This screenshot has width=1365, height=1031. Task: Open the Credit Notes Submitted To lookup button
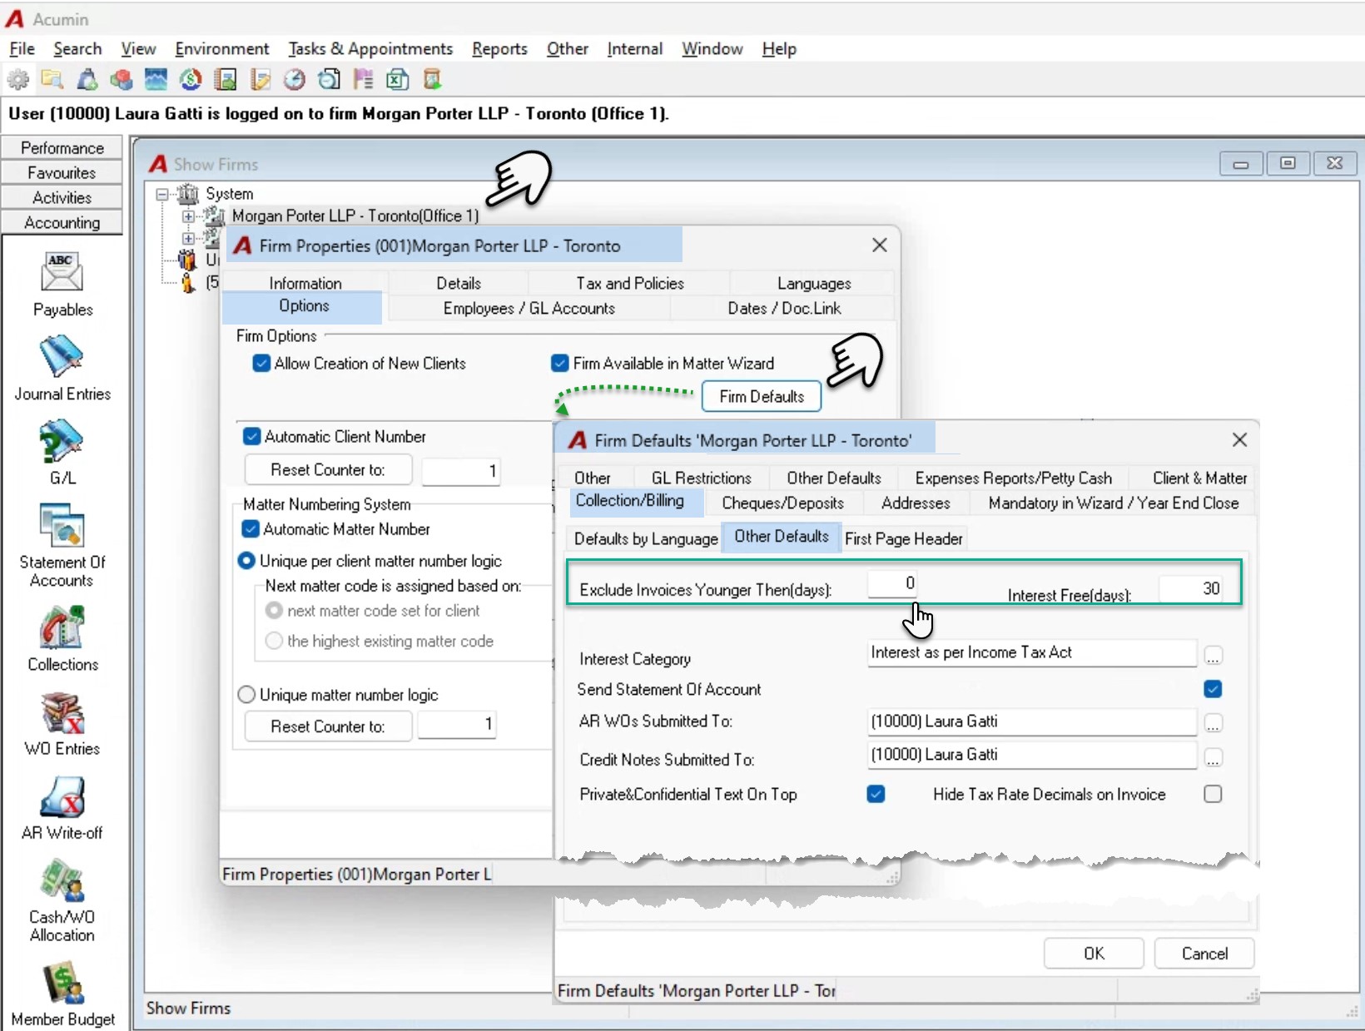click(1213, 758)
